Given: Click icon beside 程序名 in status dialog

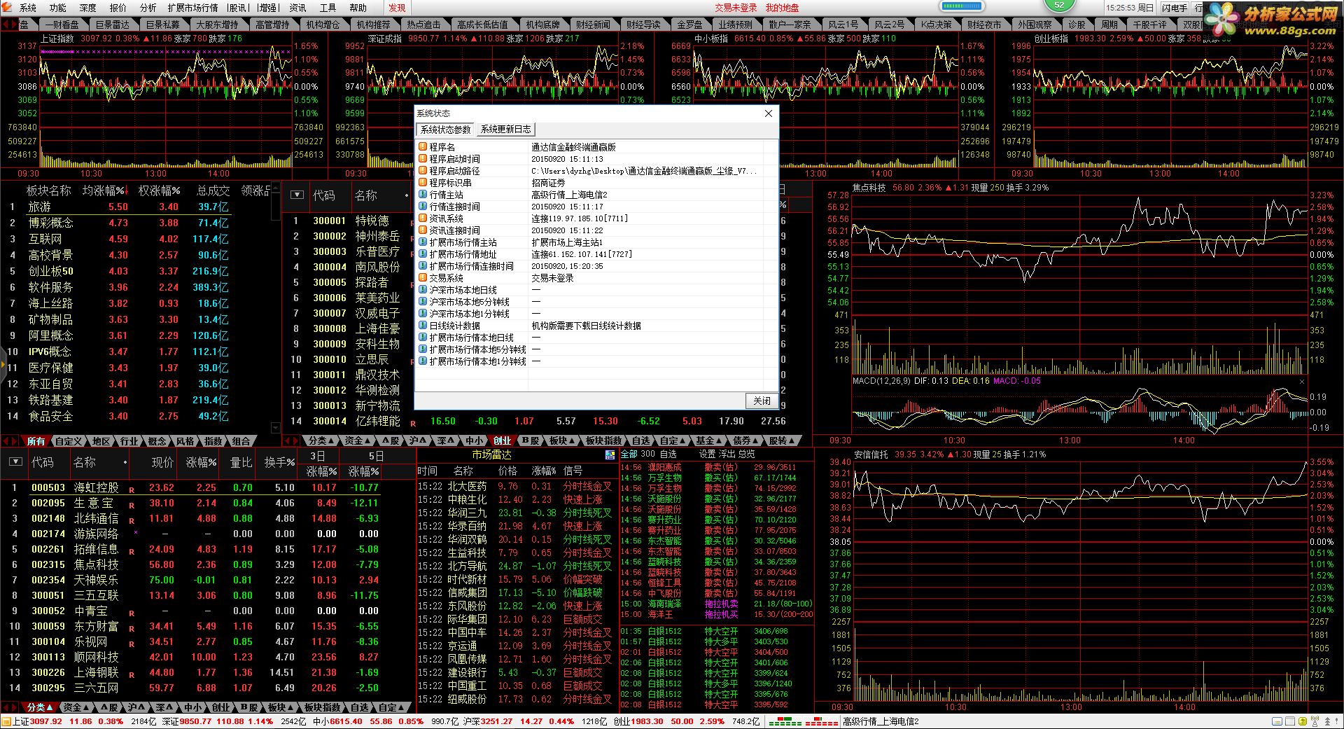Looking at the screenshot, I should pyautogui.click(x=423, y=147).
